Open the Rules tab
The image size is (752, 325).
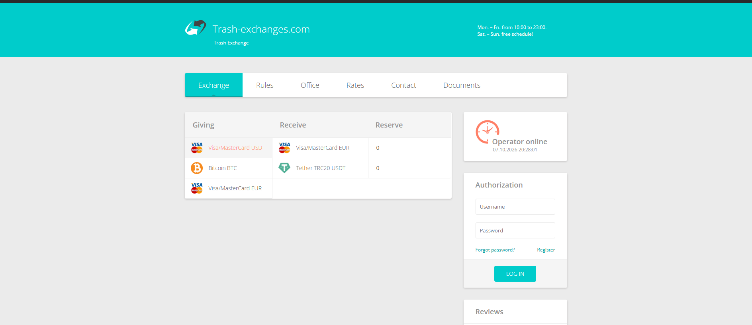265,85
